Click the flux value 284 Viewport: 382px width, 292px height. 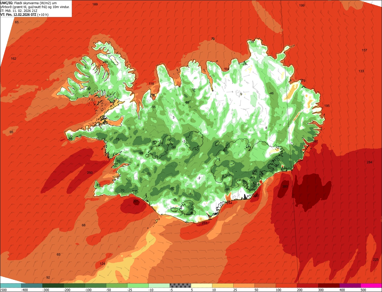(x=369, y=162)
